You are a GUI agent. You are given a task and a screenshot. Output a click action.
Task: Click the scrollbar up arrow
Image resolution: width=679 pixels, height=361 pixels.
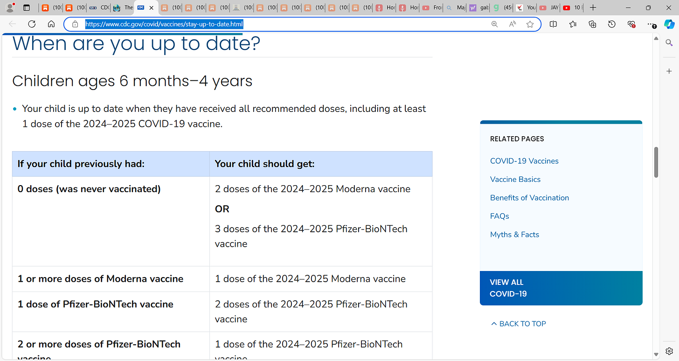click(x=656, y=39)
